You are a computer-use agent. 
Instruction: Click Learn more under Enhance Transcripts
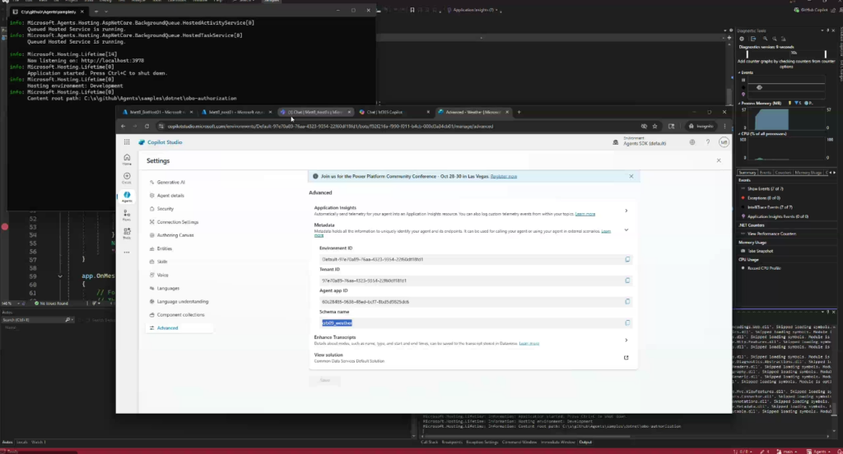click(529, 343)
